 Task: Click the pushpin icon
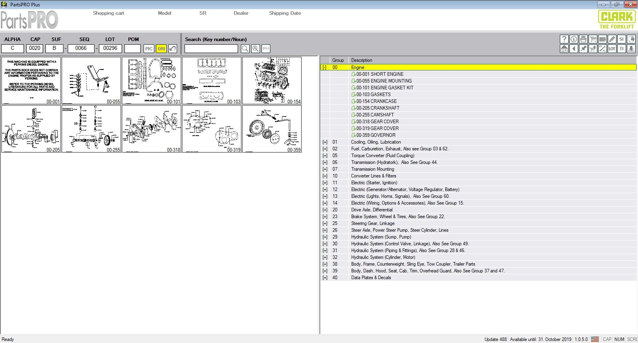tap(583, 49)
